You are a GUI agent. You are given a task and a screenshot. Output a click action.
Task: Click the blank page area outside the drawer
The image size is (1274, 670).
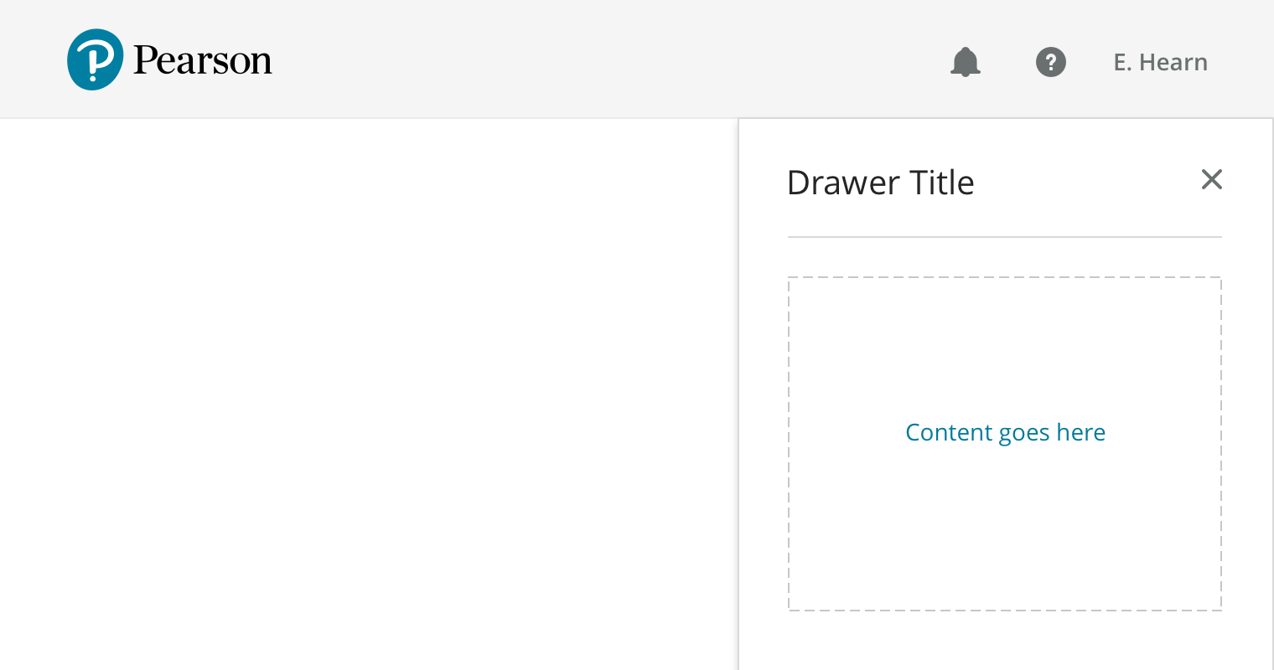(369, 394)
